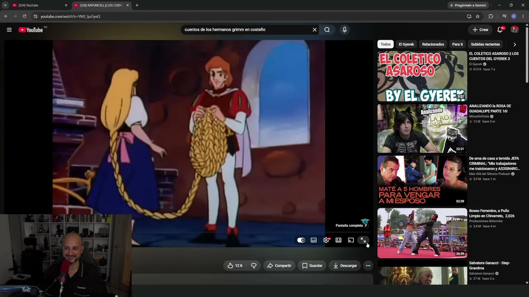Open the notifications bell
The width and height of the screenshot is (529, 297).
pos(500,30)
